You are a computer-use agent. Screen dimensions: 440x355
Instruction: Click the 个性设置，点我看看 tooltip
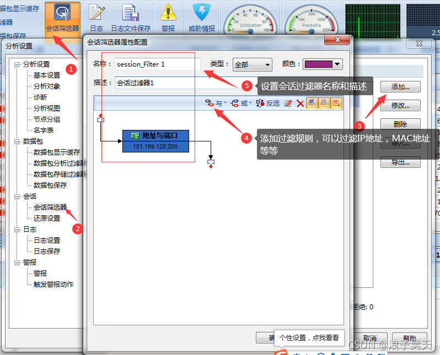click(309, 338)
